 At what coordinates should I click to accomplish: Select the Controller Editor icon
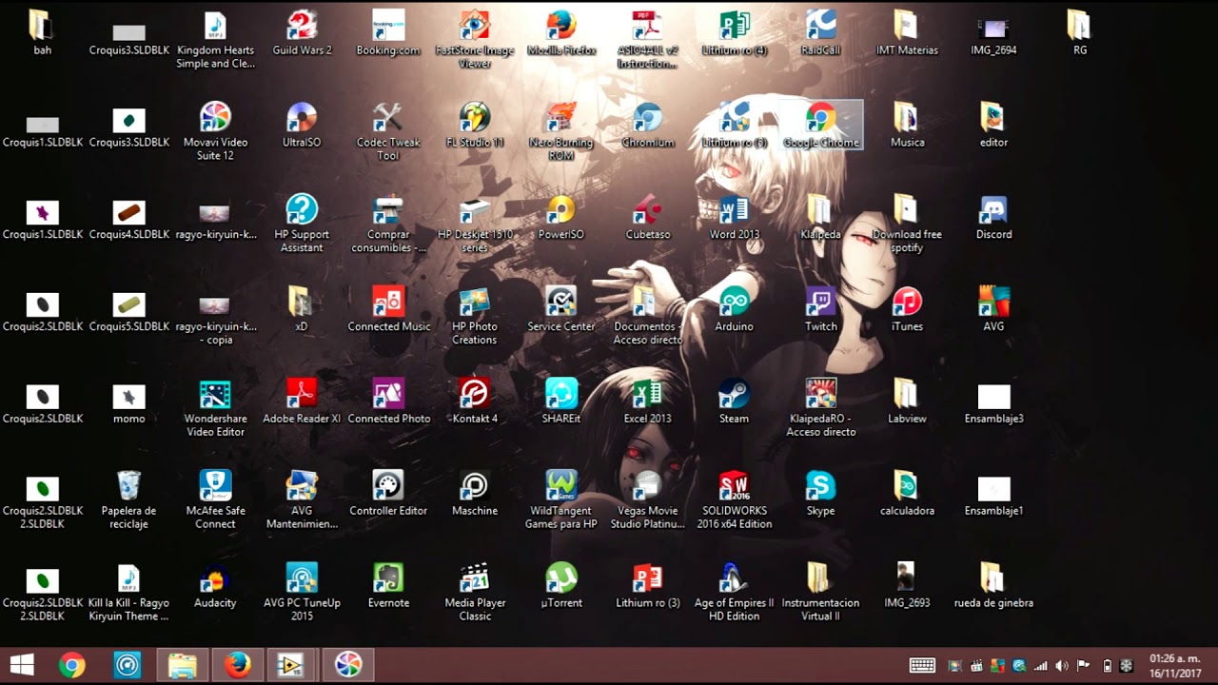pos(388,494)
